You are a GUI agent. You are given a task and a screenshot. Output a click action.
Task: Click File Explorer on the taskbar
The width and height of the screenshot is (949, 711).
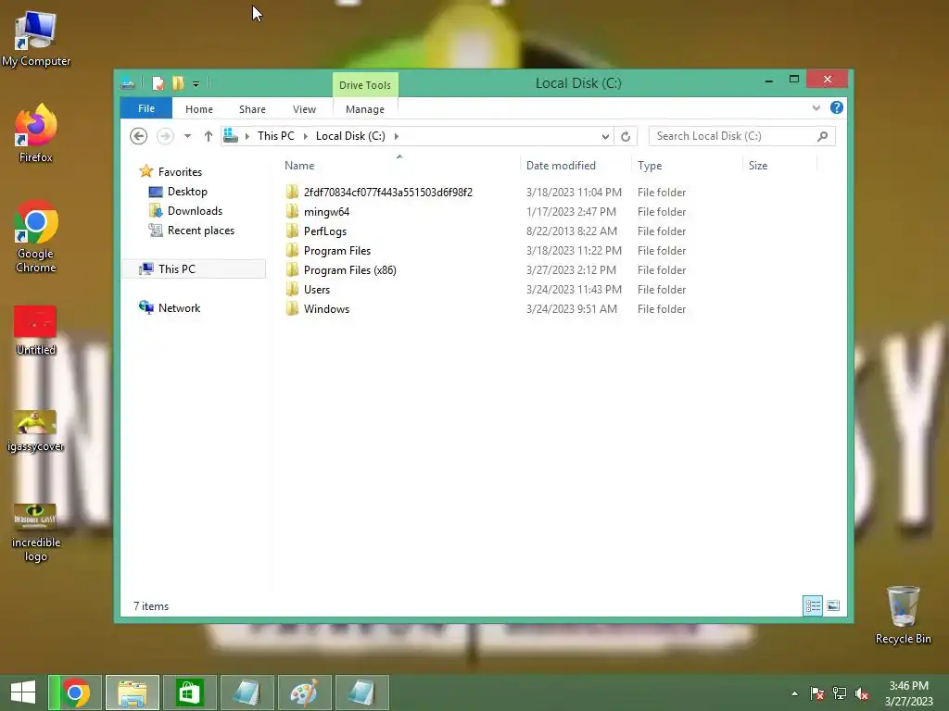click(x=133, y=692)
